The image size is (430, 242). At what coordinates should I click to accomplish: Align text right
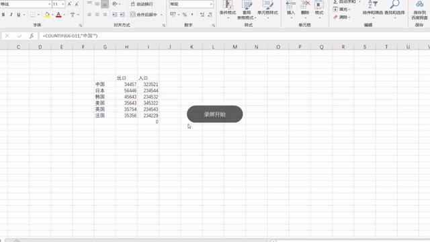pos(105,15)
